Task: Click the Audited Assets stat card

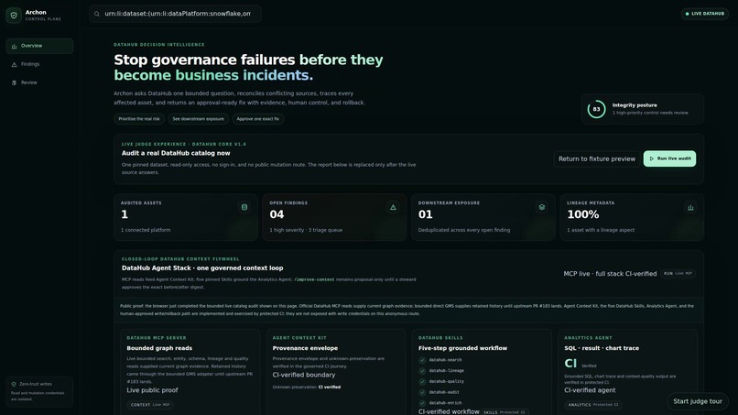Action: coord(186,217)
